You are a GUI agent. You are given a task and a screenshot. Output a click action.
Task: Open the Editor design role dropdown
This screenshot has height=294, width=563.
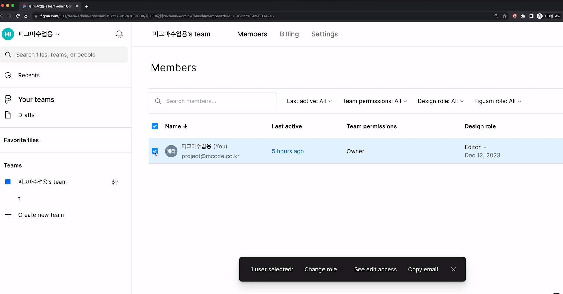[475, 147]
